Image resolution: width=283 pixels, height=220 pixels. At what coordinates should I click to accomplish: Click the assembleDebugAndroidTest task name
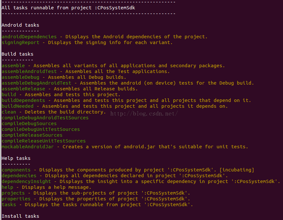pyautogui.click(x=36, y=83)
